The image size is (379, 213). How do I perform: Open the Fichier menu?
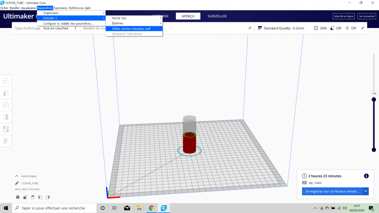click(x=4, y=8)
